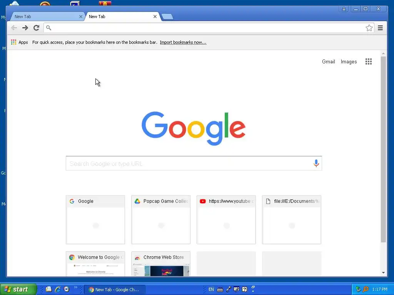Open the Apps shortcut in bookmarks bar

coord(19,42)
